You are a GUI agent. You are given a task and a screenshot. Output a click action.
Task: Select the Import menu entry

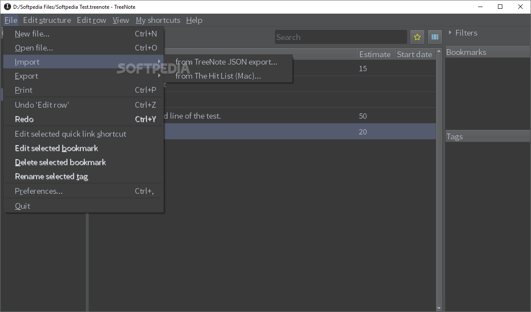click(x=84, y=62)
